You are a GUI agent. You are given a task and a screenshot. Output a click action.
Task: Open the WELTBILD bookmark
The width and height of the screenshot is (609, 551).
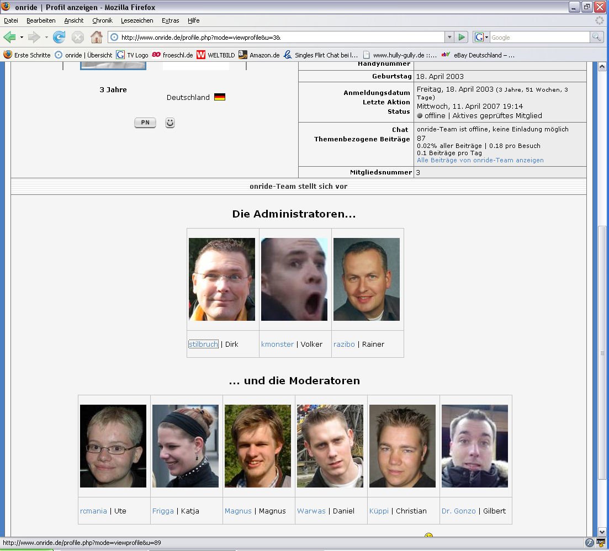[x=215, y=55]
